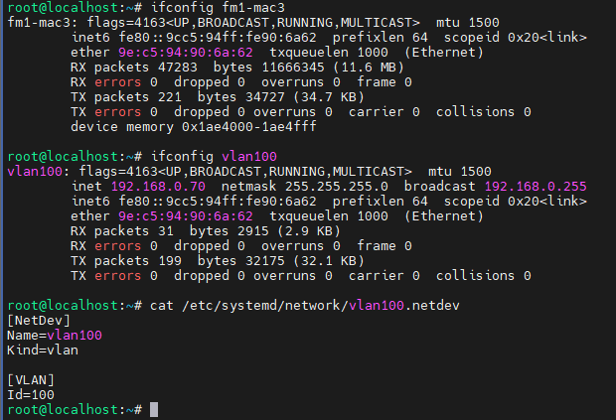The height and width of the screenshot is (420, 616).
Task: Click the Kind=vlan config line
Action: 42,350
